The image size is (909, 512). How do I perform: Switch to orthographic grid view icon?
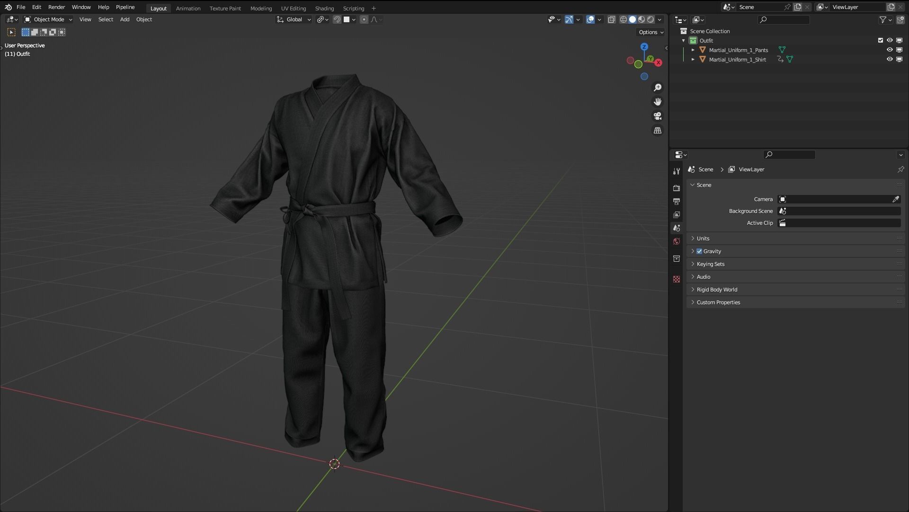[658, 131]
